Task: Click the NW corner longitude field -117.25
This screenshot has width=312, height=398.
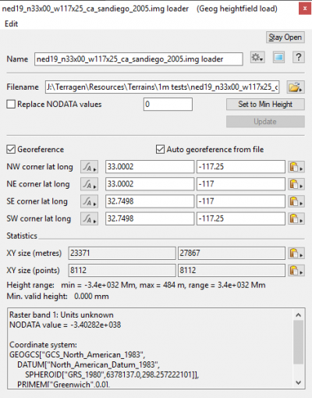Action: pos(241,167)
